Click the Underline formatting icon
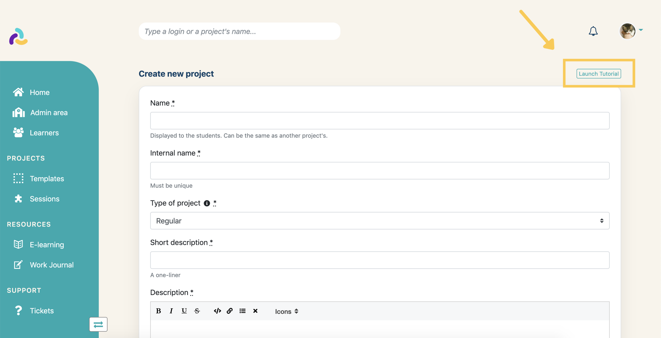The image size is (661, 338). 184,310
